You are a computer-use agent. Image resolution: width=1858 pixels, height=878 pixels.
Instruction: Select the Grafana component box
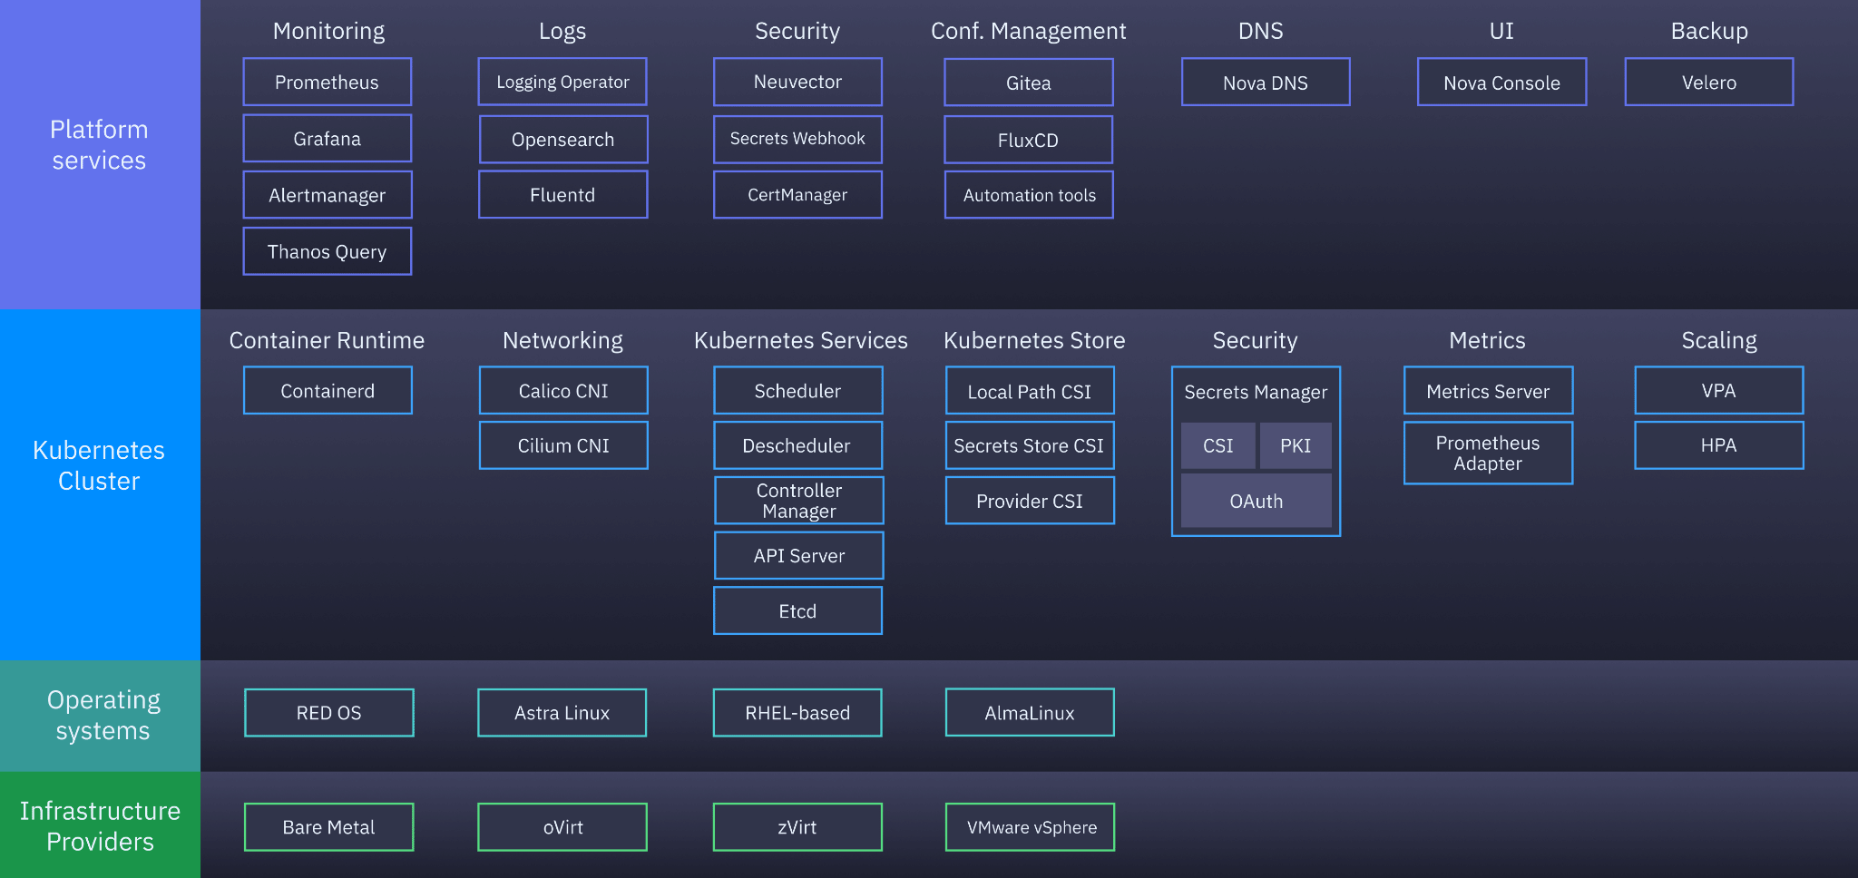click(x=327, y=139)
